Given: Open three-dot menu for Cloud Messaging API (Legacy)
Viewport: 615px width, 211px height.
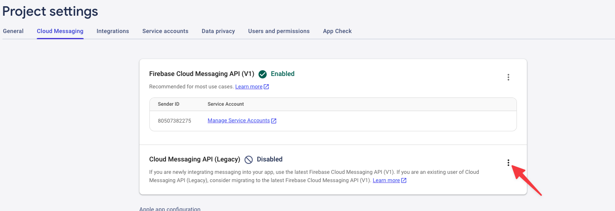Looking at the screenshot, I should pyautogui.click(x=508, y=163).
